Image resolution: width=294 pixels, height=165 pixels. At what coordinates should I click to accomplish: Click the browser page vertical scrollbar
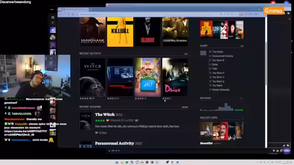coord(266,82)
